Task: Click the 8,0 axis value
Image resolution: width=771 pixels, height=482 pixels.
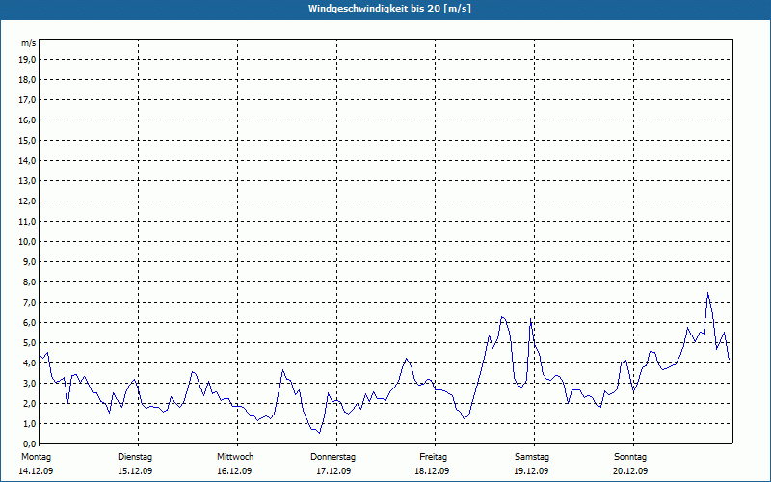Action: pos(29,281)
